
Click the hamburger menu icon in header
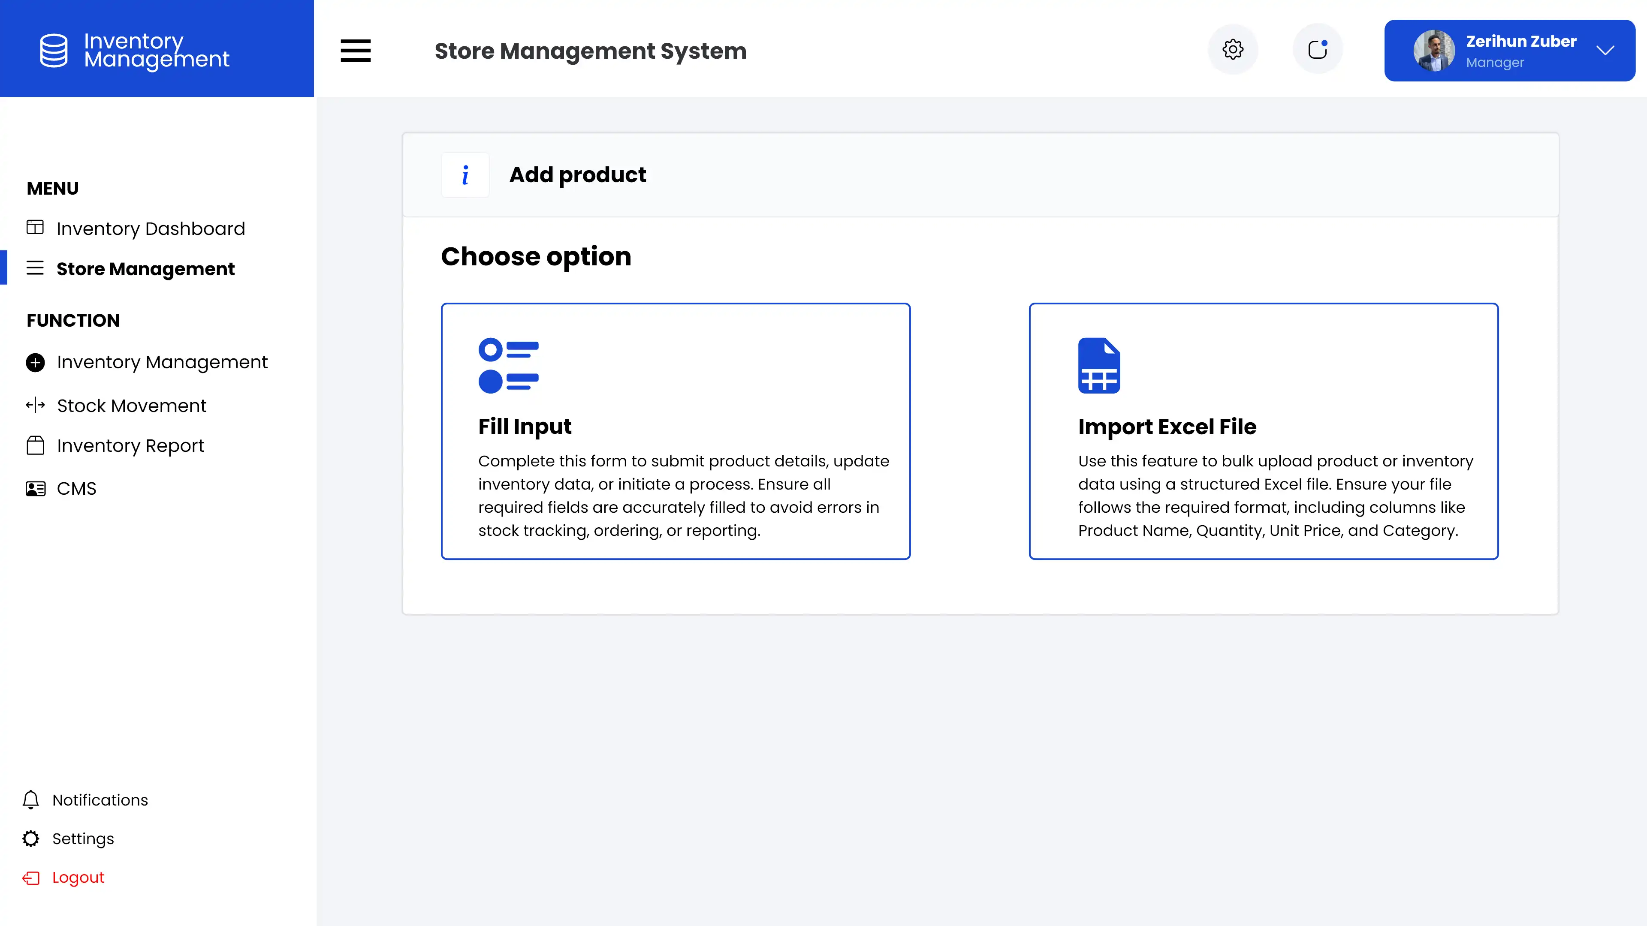356,51
